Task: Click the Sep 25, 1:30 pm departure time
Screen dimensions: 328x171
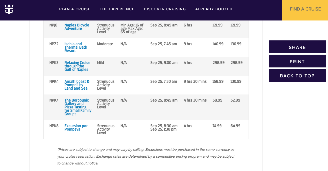Action: tap(163, 129)
